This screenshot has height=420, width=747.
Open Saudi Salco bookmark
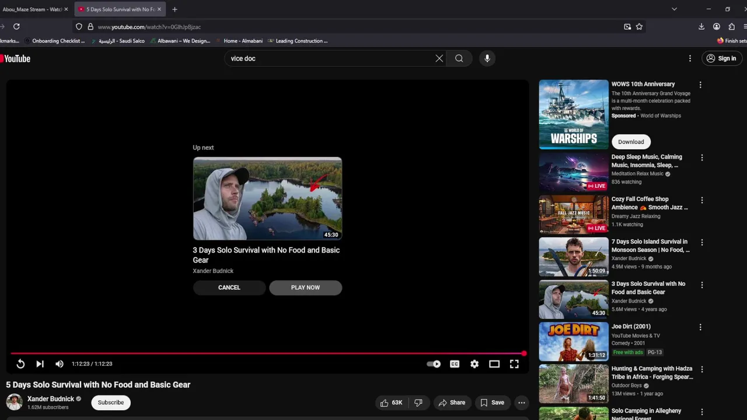point(117,41)
